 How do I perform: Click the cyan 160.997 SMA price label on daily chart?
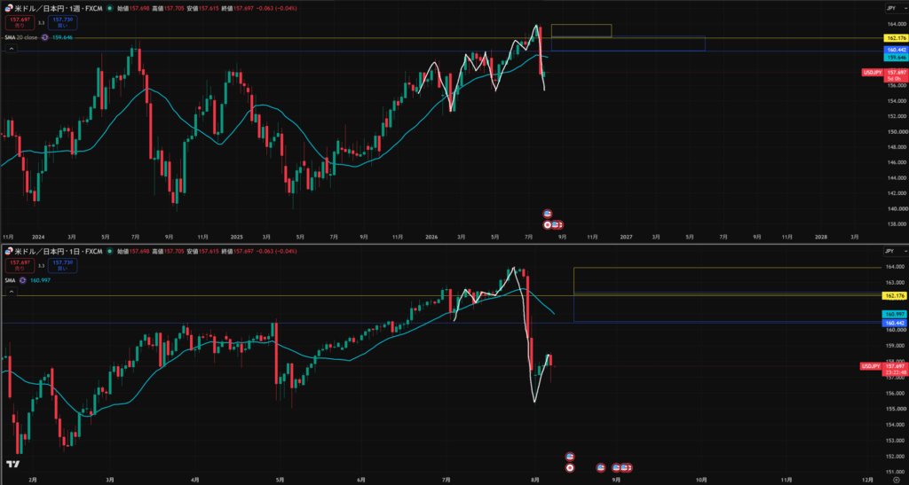[897, 314]
